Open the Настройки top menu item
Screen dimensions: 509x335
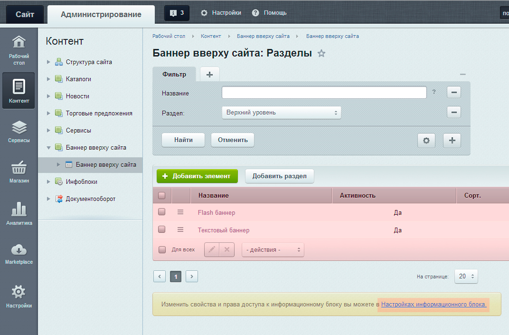[x=221, y=13]
